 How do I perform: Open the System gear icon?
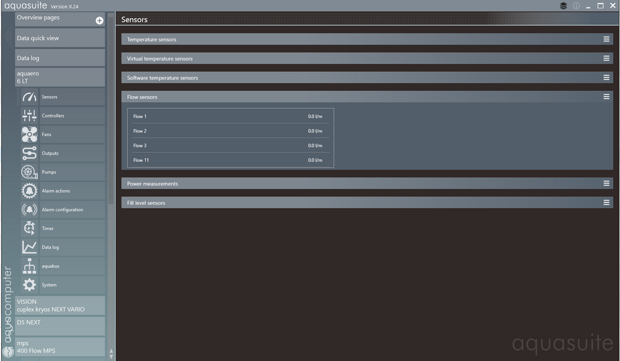pyautogui.click(x=29, y=285)
